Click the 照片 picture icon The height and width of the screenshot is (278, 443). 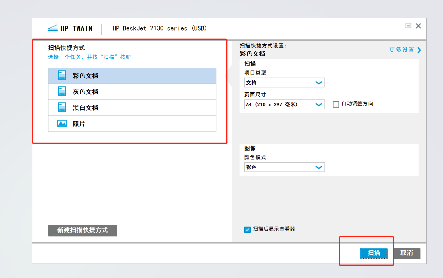pyautogui.click(x=62, y=123)
